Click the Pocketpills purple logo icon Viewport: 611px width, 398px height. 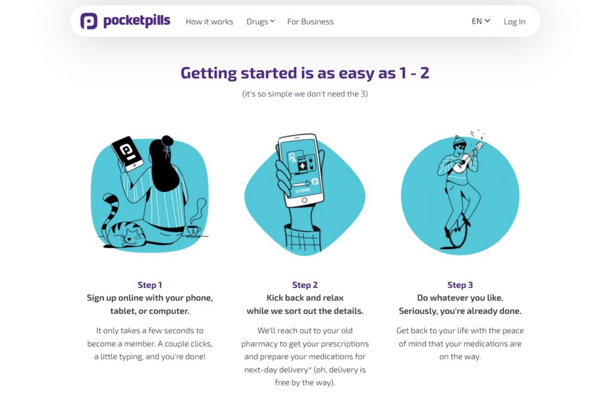point(89,21)
